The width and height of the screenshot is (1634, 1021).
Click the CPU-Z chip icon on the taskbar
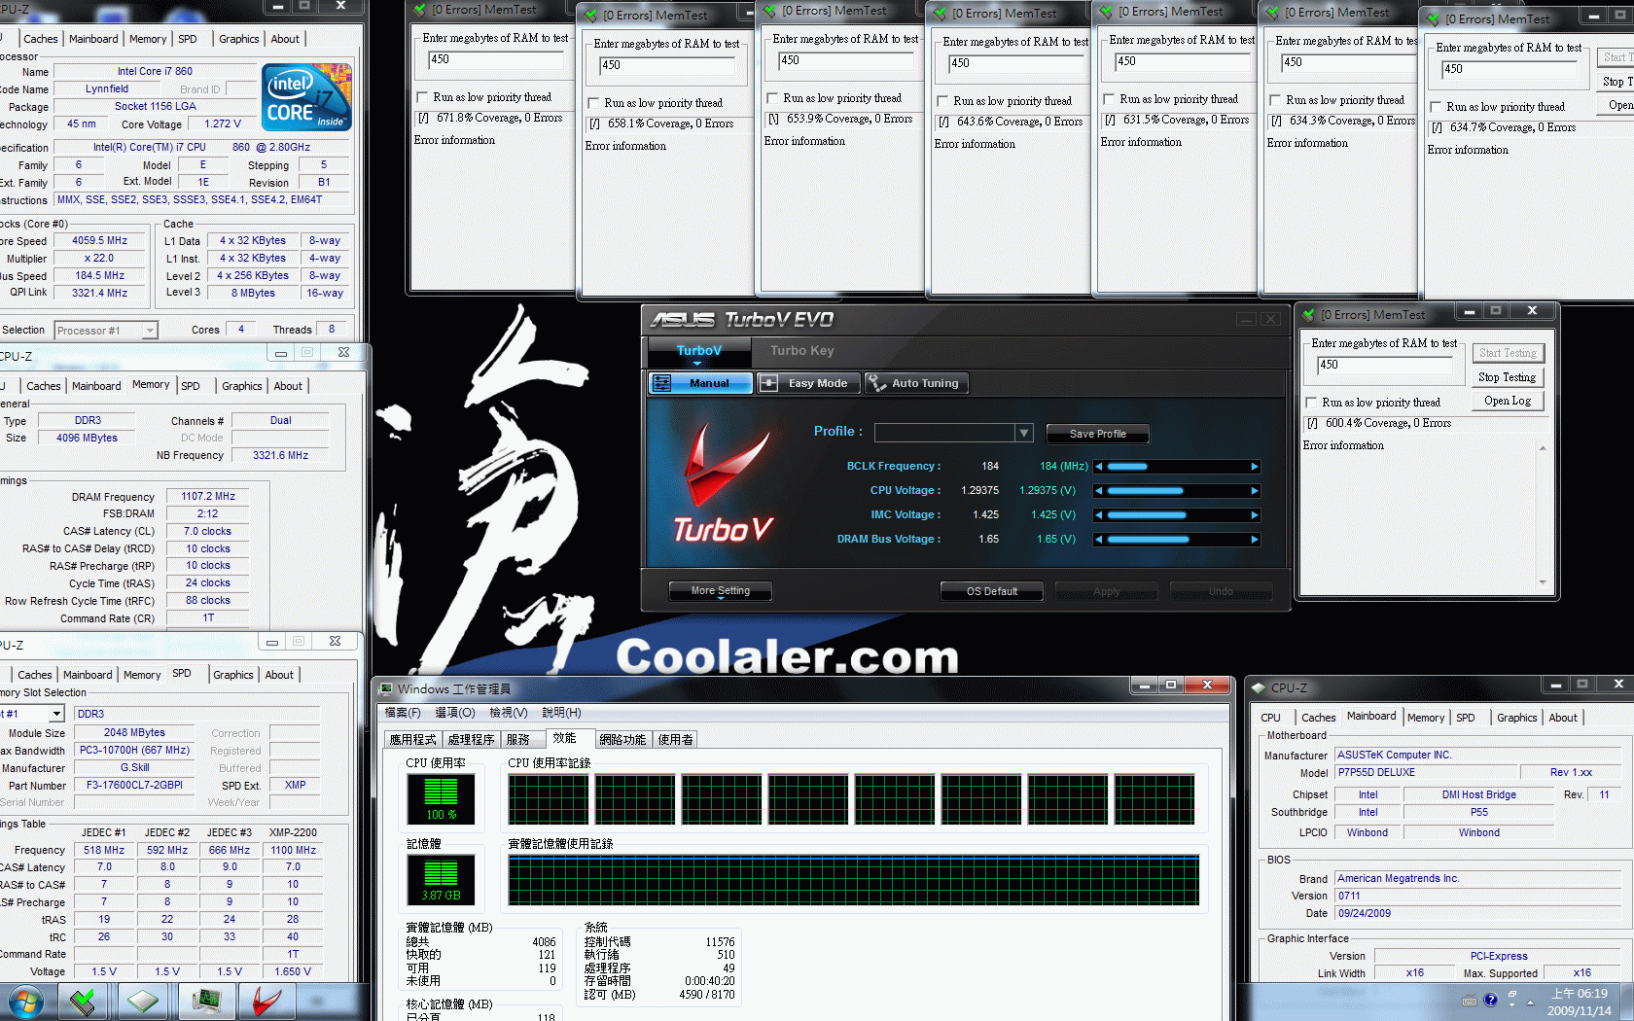coord(143,1001)
